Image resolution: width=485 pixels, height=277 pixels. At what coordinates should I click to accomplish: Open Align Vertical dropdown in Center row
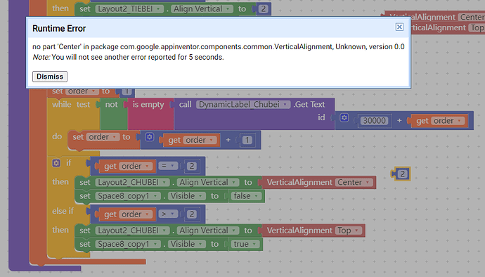208,182
